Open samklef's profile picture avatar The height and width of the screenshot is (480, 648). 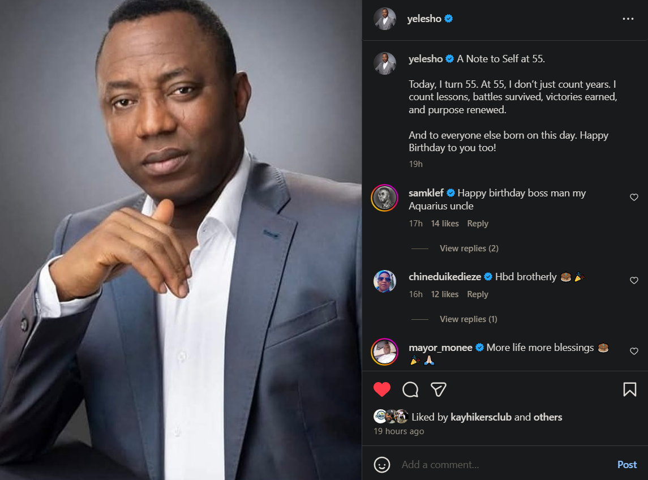385,198
